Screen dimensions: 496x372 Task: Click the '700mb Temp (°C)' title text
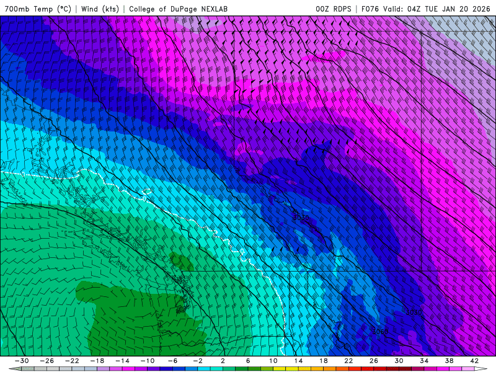[38, 9]
